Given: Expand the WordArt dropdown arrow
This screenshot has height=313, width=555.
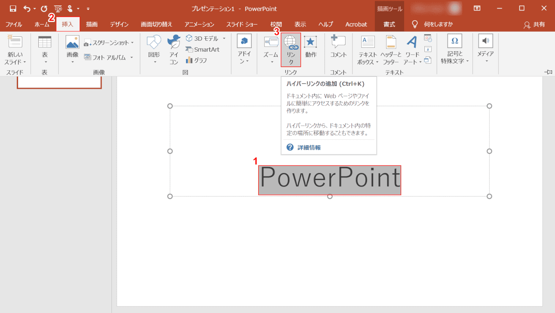Looking at the screenshot, I should (x=421, y=62).
